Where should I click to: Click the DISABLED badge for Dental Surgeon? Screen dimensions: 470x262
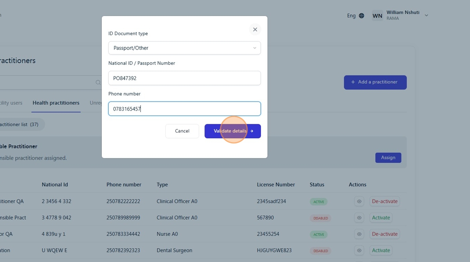point(320,251)
